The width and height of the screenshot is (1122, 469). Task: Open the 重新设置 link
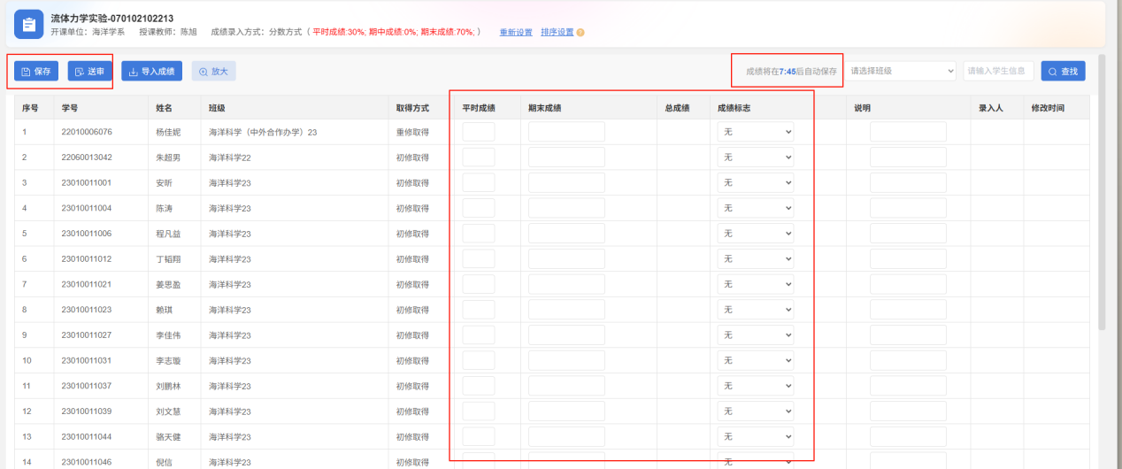[516, 33]
